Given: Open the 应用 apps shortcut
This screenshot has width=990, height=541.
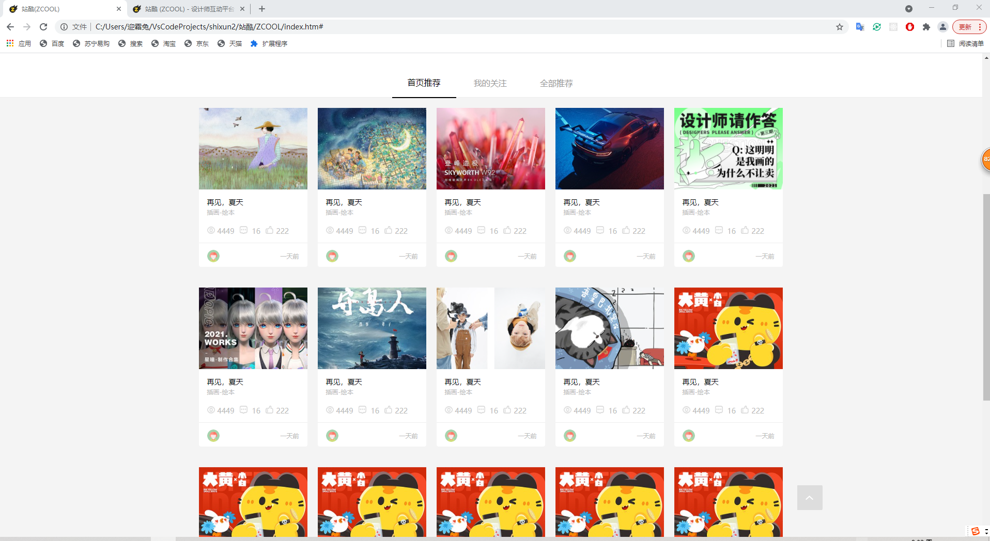Looking at the screenshot, I should [19, 43].
